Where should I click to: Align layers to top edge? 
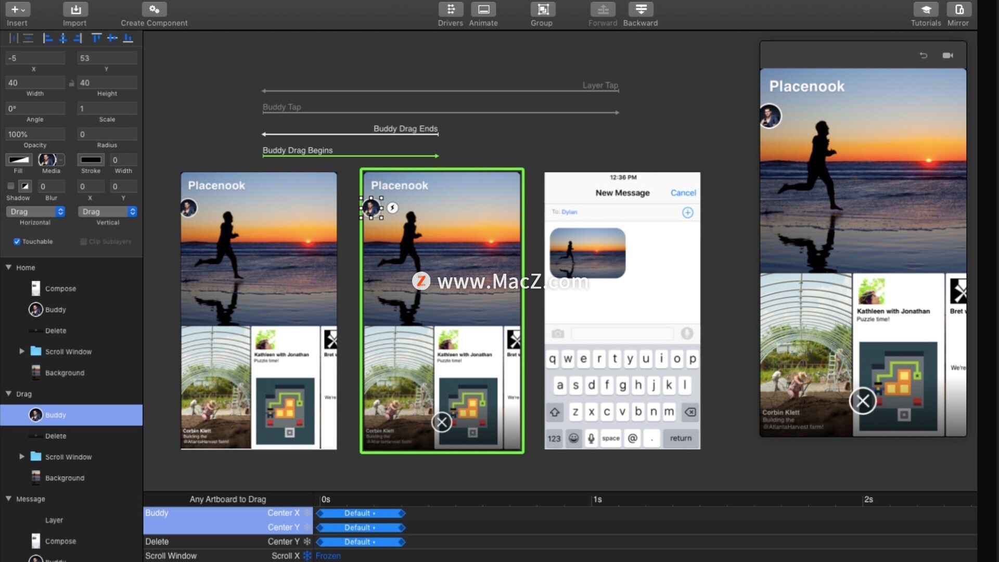[96, 38]
